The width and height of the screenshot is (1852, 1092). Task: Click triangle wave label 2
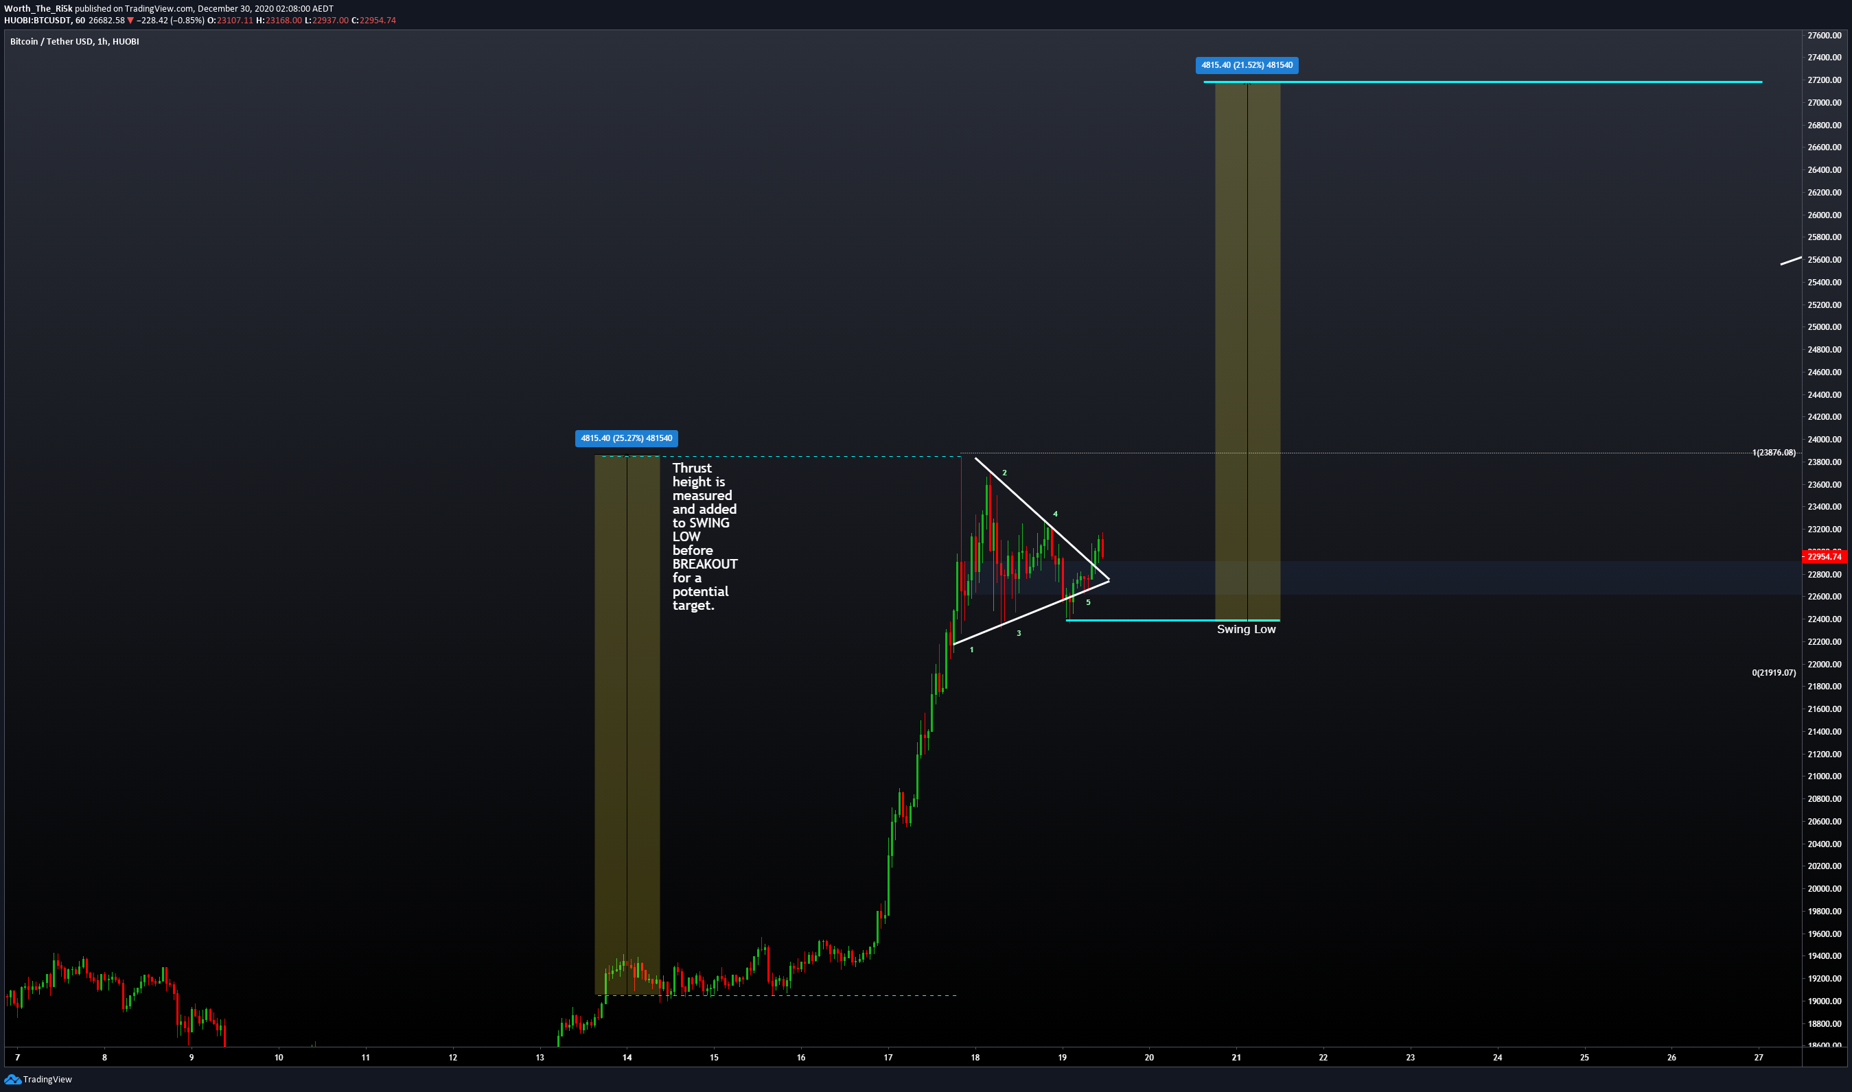click(x=1004, y=473)
